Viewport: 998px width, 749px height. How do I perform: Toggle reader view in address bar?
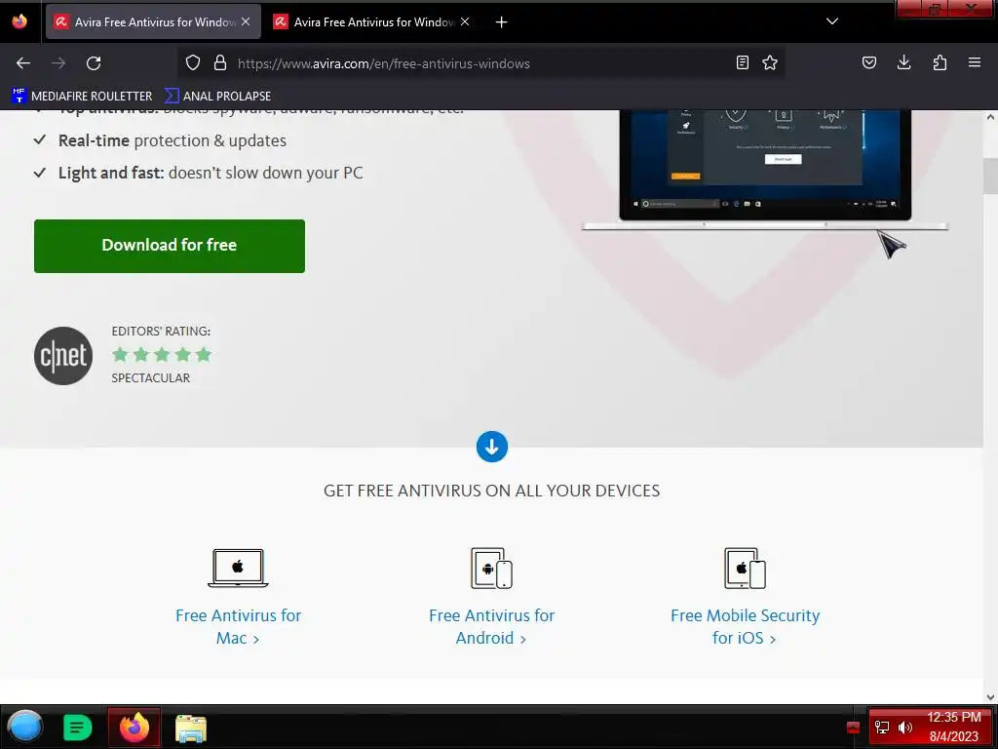click(742, 62)
